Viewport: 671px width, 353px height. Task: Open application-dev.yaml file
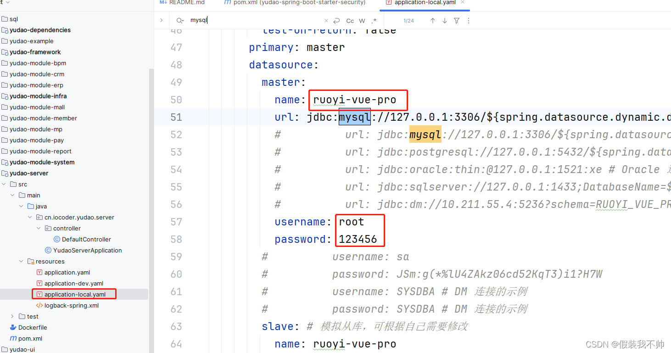pyautogui.click(x=73, y=283)
